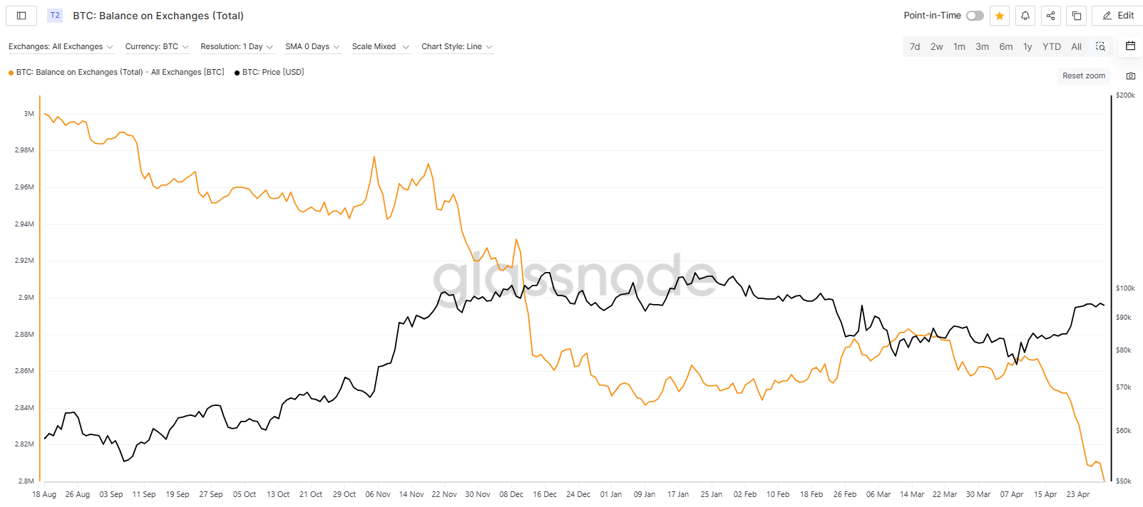Select the 3m time range
This screenshot has width=1143, height=507.
pos(982,46)
